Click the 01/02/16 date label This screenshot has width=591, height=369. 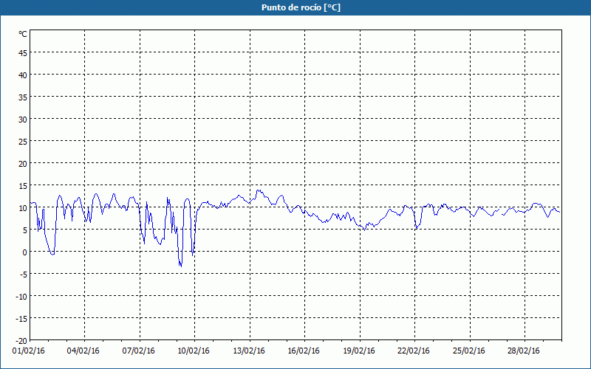coord(28,351)
